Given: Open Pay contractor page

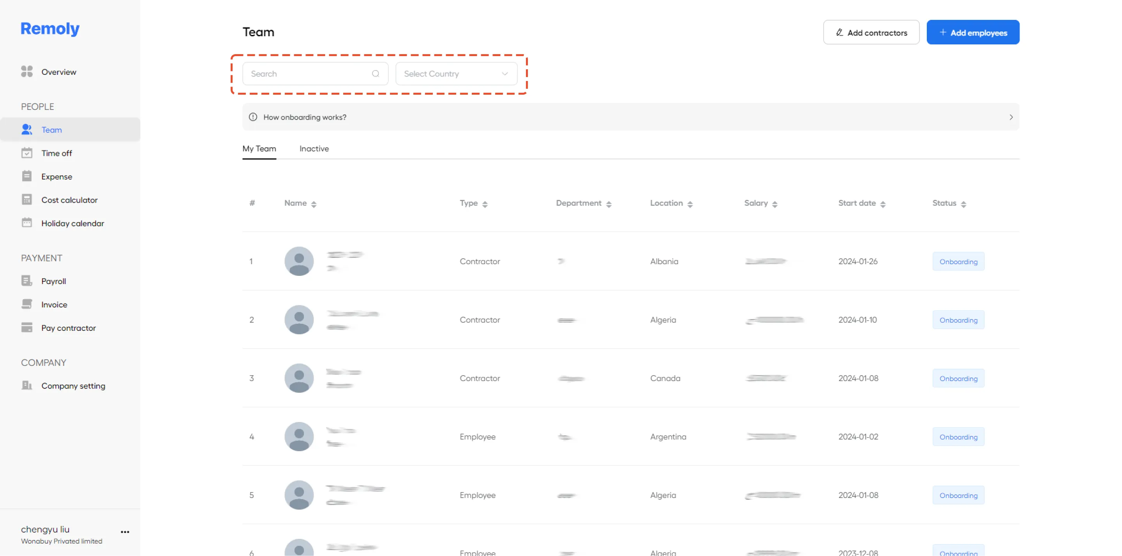Looking at the screenshot, I should [x=69, y=328].
